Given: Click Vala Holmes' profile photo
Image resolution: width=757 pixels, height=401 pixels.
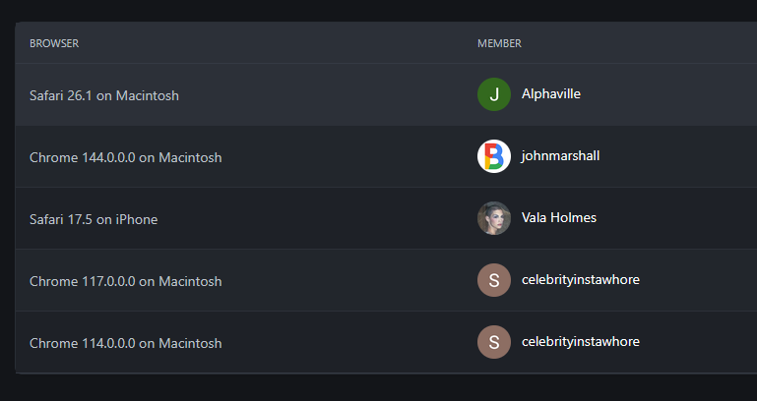Looking at the screenshot, I should point(493,218).
